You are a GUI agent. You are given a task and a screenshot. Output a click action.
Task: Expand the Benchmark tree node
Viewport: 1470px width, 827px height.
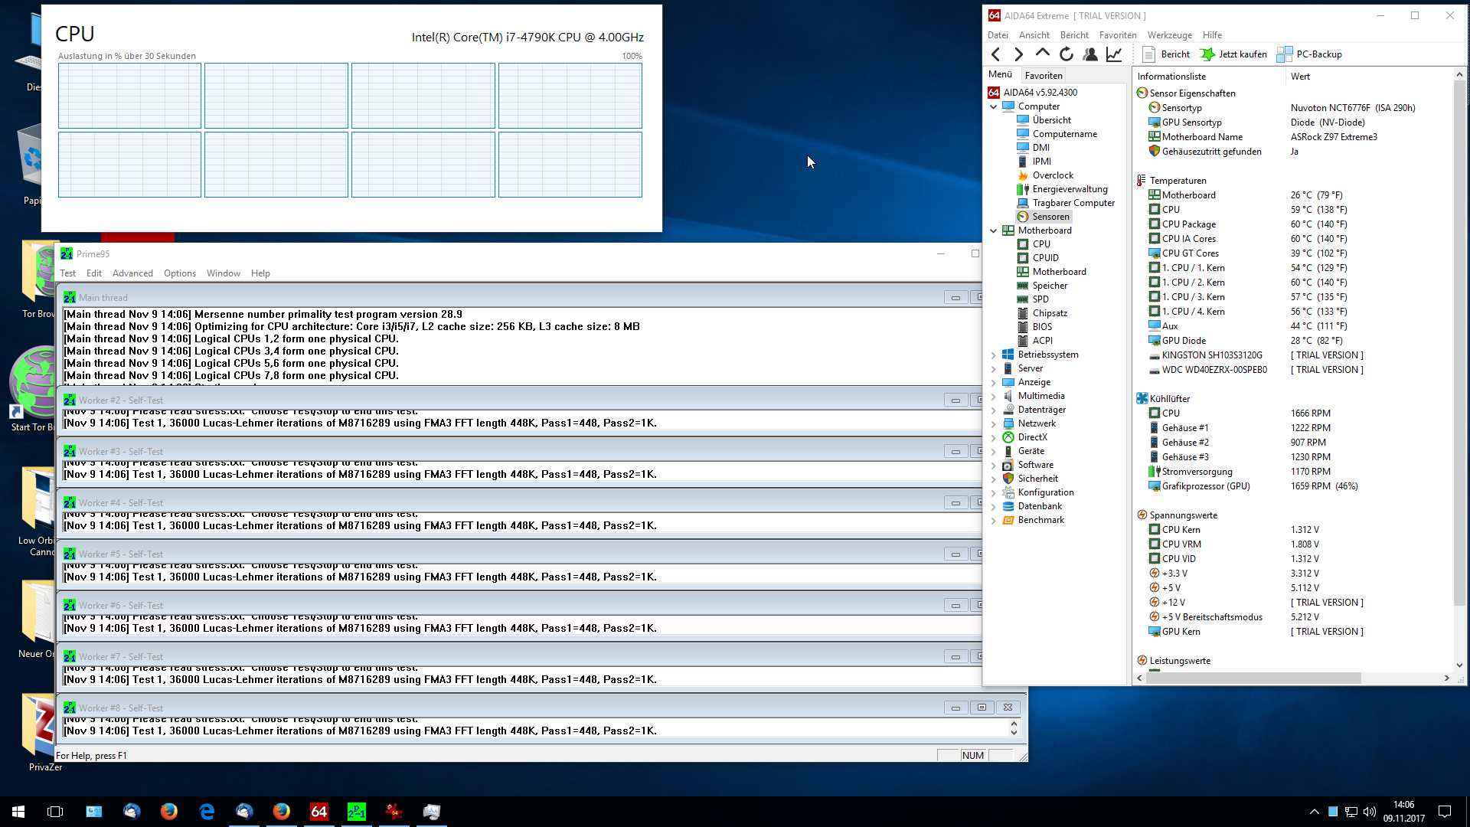click(x=994, y=521)
